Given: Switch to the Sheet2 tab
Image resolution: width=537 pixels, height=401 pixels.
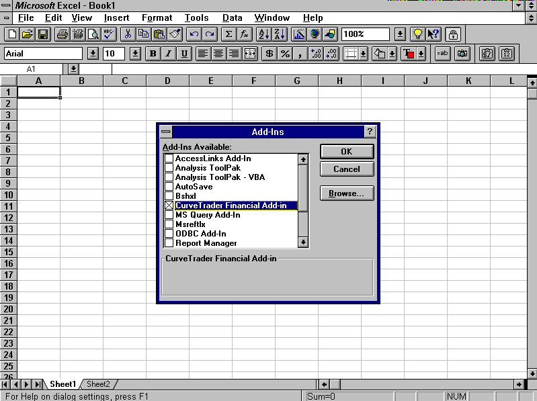Looking at the screenshot, I should (x=98, y=384).
